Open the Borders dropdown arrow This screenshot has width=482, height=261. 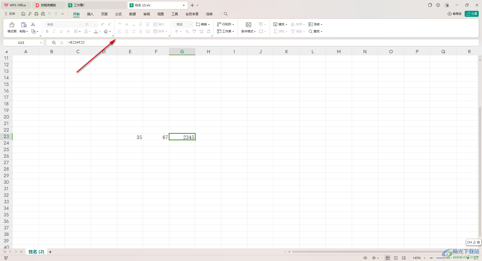[x=80, y=32]
